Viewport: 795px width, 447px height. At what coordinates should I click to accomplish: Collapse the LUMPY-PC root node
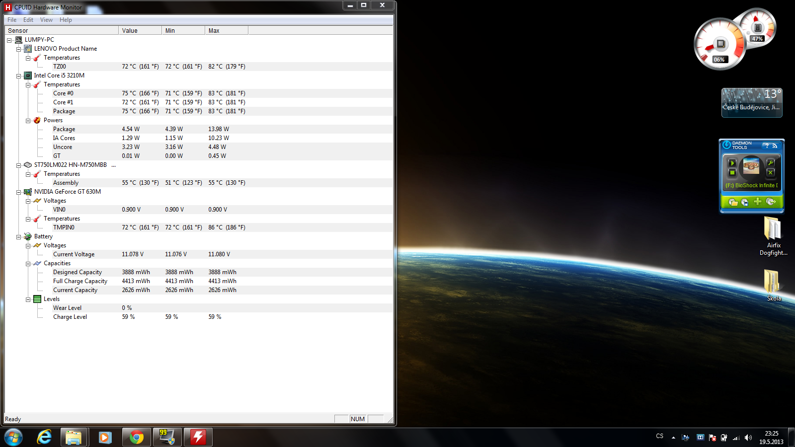pyautogui.click(x=9, y=40)
